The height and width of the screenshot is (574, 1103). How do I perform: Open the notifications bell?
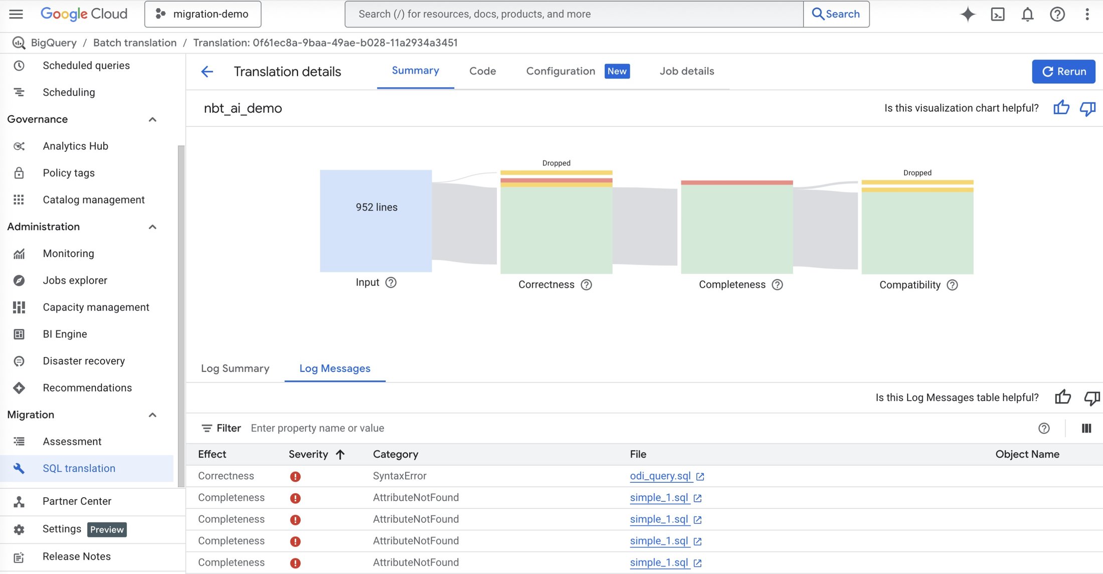pos(1027,14)
